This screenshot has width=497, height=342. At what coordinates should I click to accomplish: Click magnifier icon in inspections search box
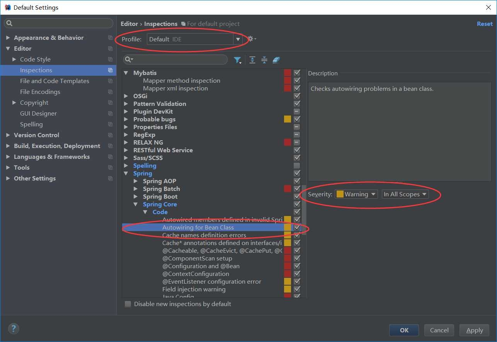pyautogui.click(x=129, y=60)
